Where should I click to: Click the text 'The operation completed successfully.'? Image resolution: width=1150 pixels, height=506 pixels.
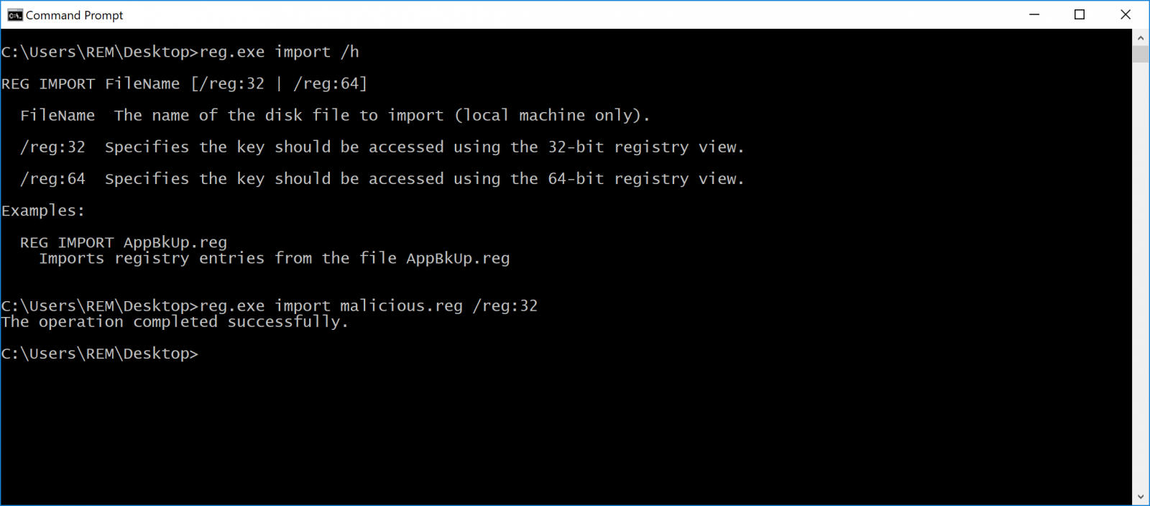coord(175,322)
